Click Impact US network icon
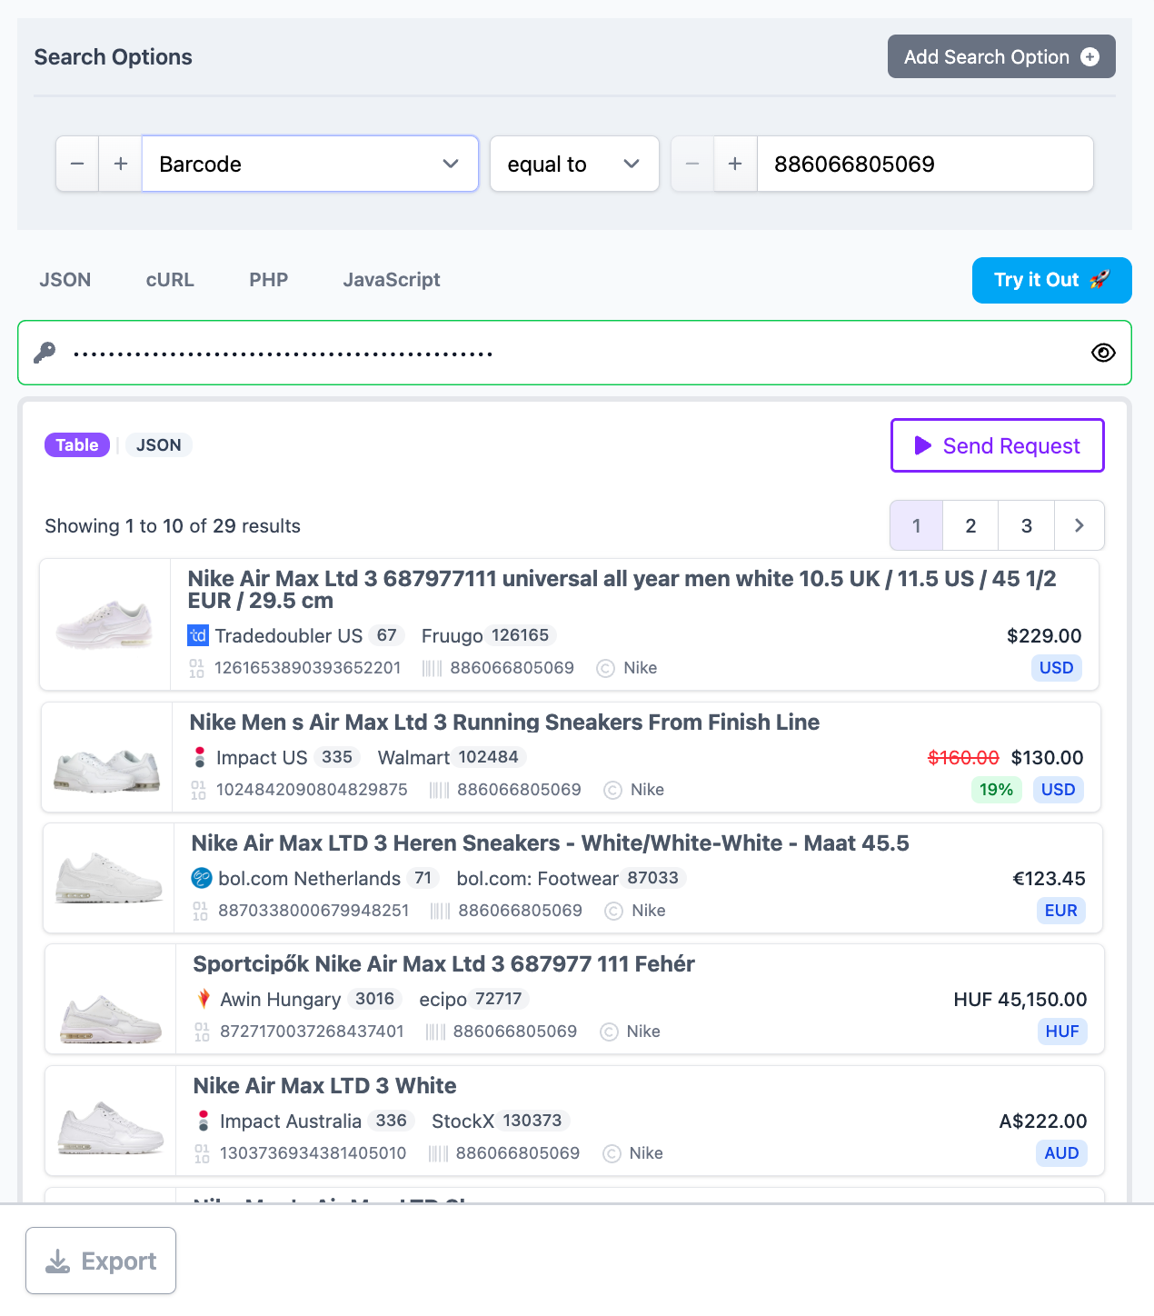Viewport: 1154px width, 1316px height. 200,757
